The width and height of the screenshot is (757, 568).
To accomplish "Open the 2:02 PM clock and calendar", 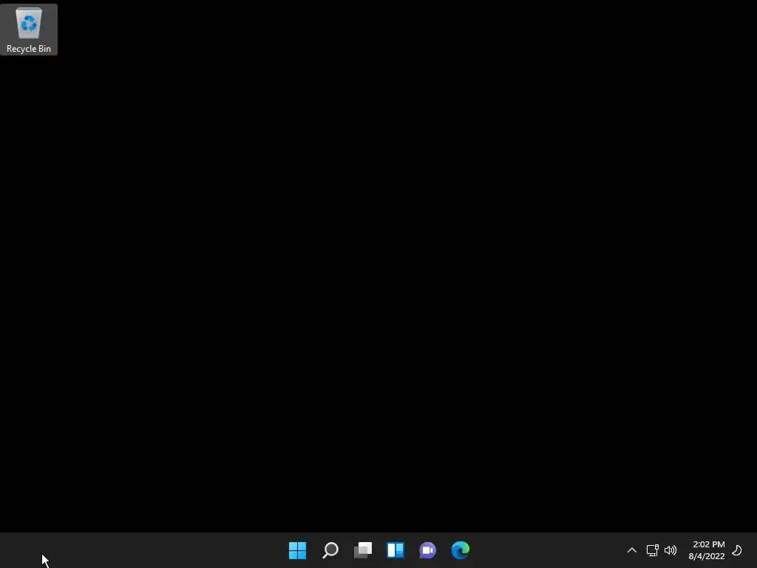I will coord(709,544).
